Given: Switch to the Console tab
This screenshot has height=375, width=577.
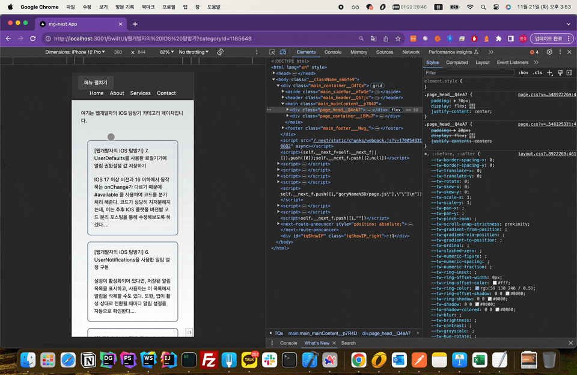Looking at the screenshot, I should pos(332,52).
